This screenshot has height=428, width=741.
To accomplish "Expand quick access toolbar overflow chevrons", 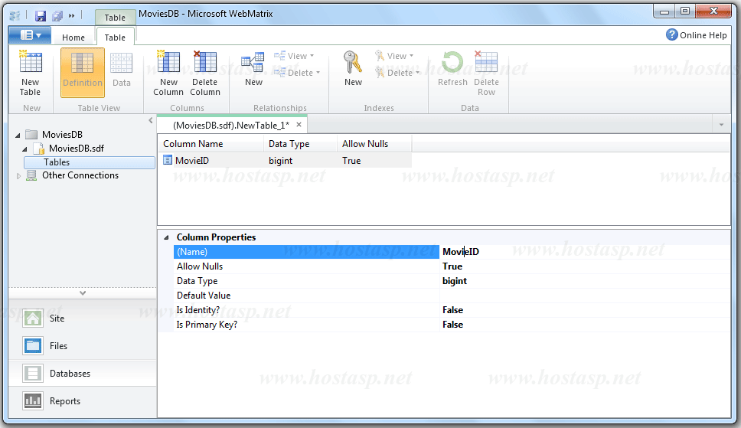I will pyautogui.click(x=72, y=15).
